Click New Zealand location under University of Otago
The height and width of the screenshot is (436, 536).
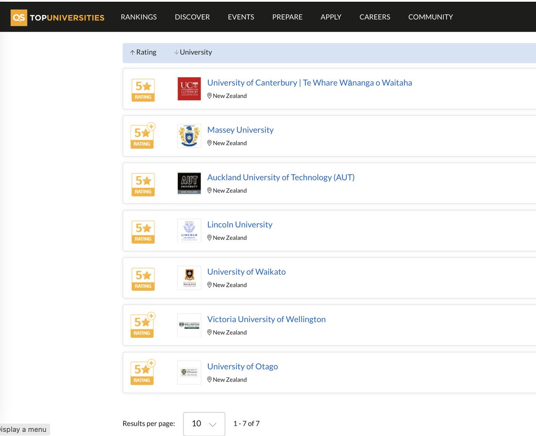click(227, 380)
